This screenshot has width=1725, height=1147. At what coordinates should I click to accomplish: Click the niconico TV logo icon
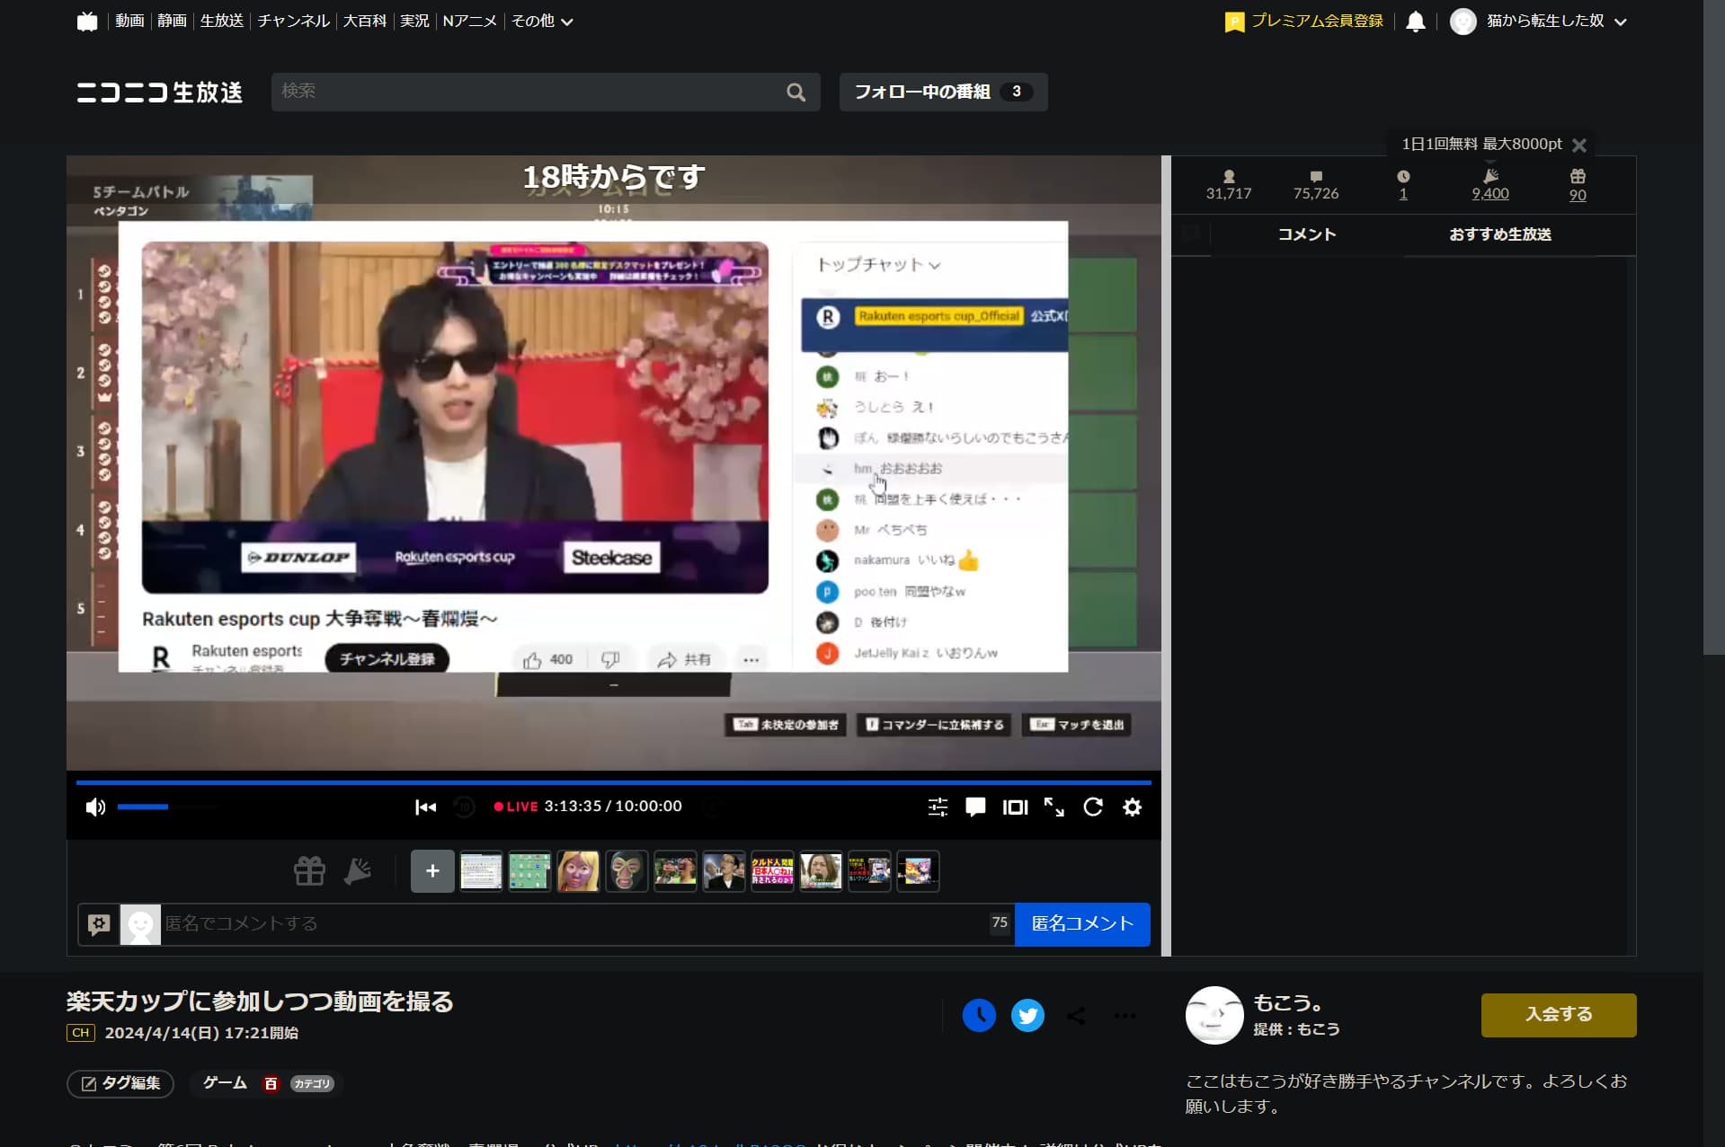point(87,21)
